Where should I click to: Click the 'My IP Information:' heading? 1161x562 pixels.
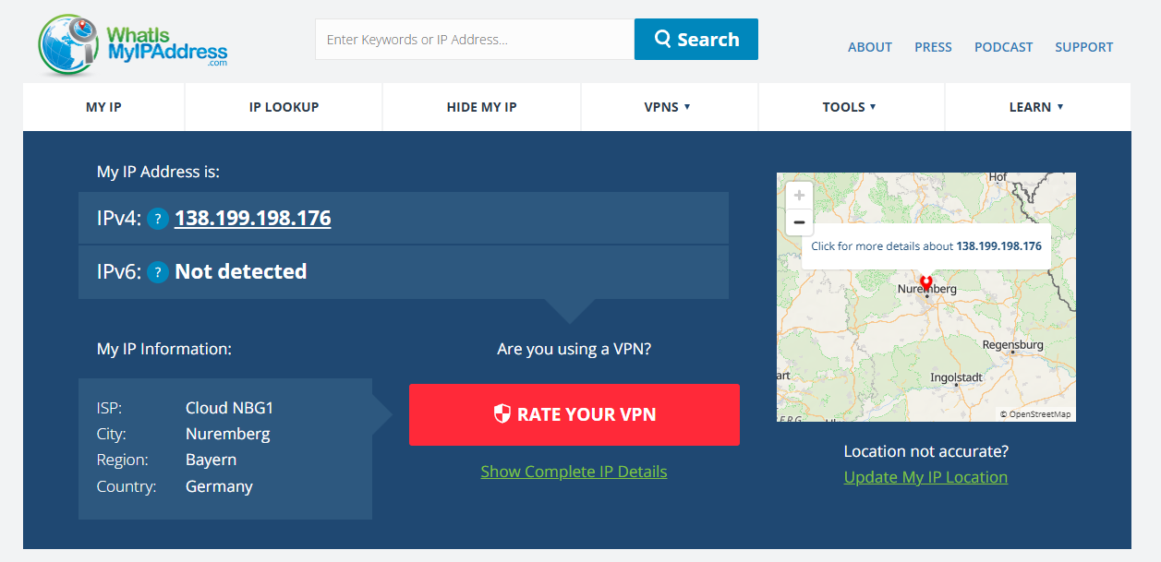[x=164, y=349]
